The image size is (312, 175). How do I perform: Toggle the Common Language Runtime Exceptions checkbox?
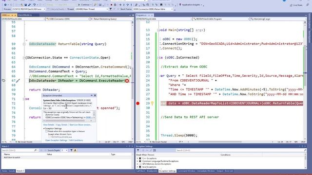pos(140,161)
